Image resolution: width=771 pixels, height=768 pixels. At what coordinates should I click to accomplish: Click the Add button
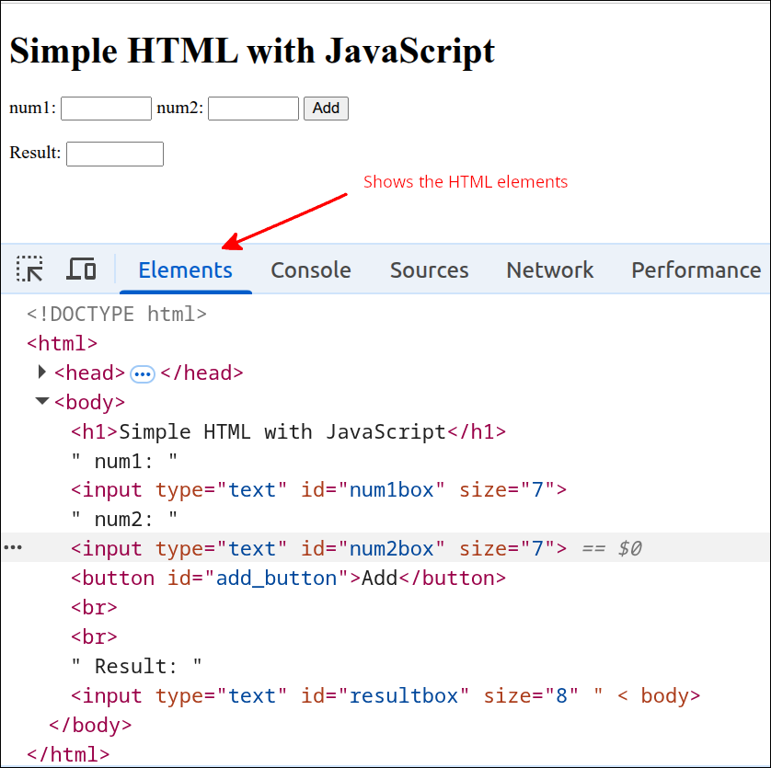(326, 108)
